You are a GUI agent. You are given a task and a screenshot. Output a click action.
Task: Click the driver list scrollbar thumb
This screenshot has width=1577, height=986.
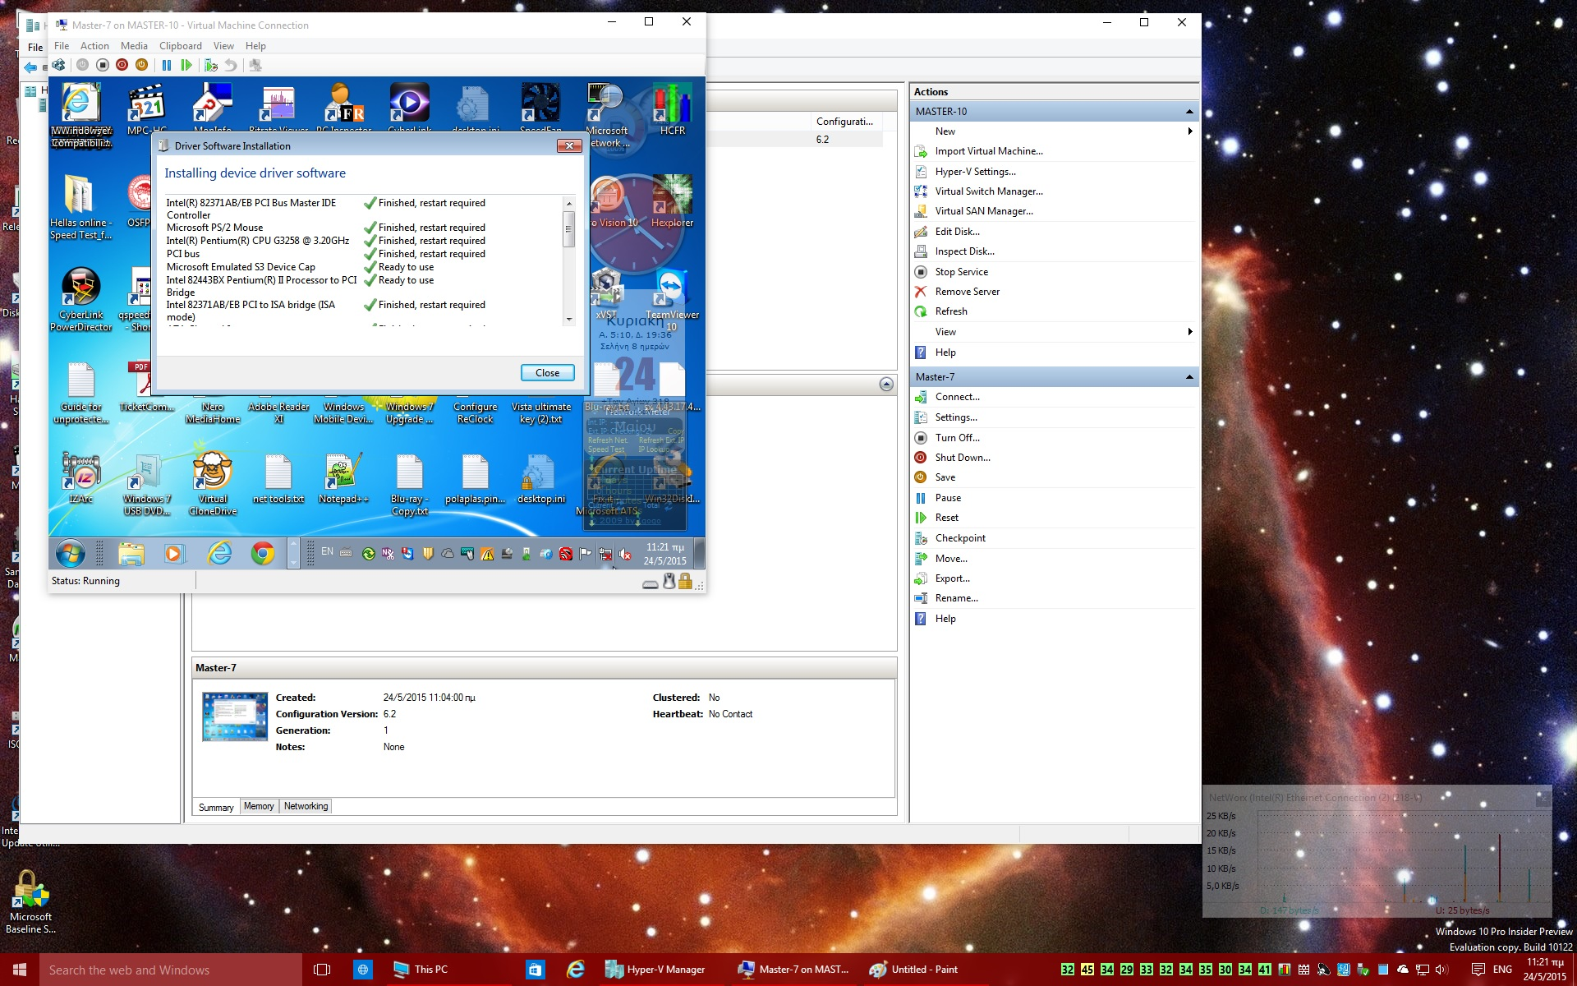point(568,229)
